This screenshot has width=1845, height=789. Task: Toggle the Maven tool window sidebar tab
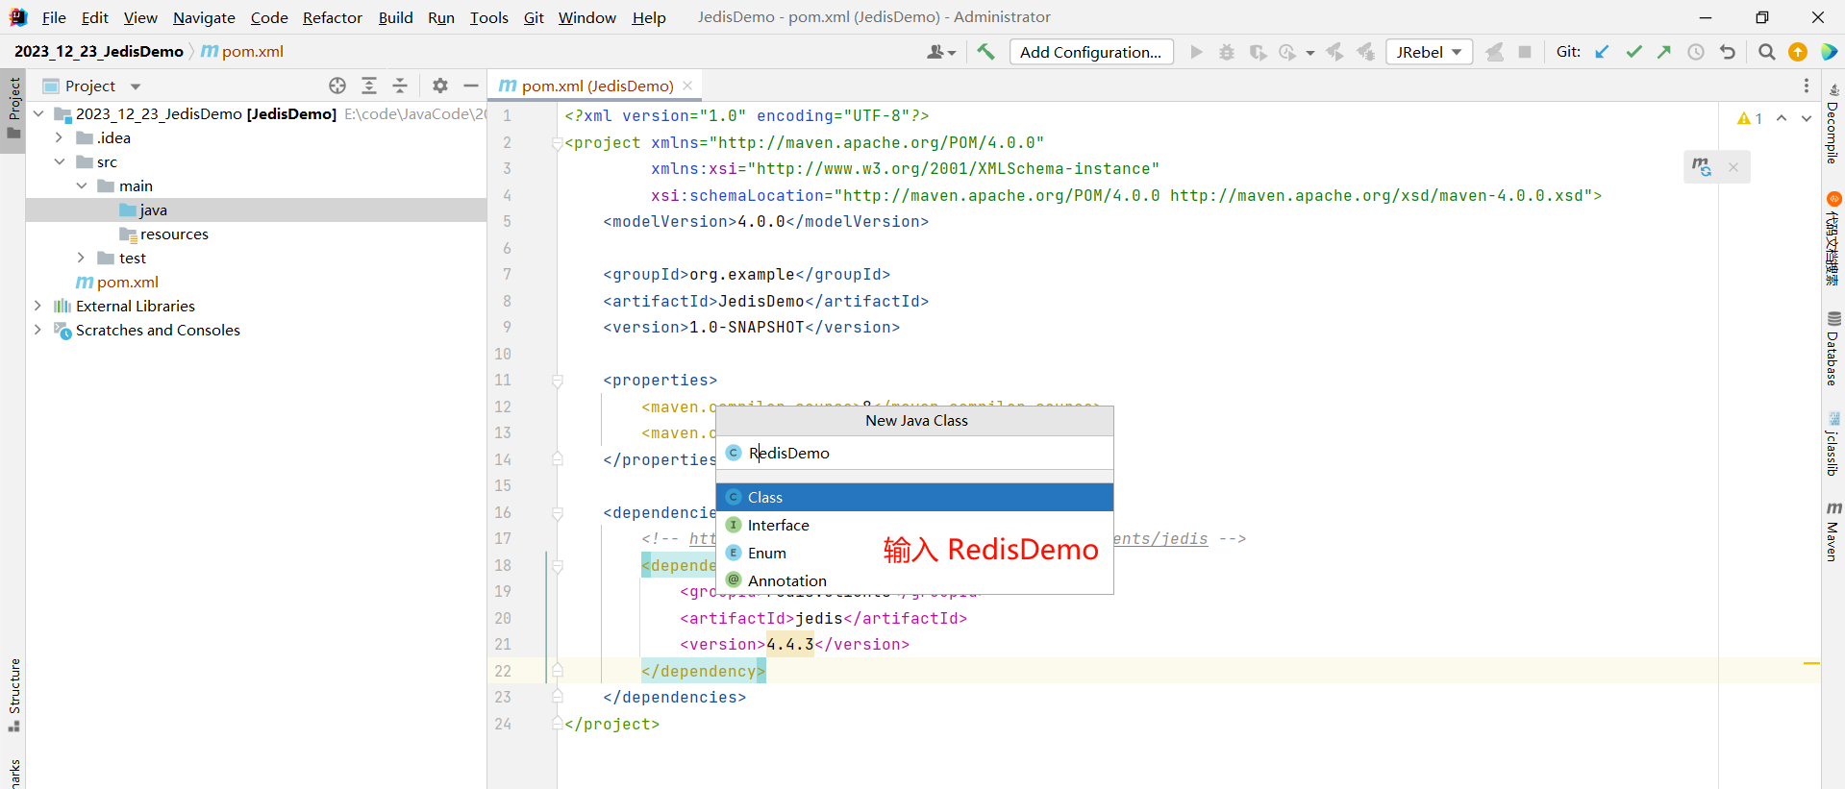pos(1833,531)
